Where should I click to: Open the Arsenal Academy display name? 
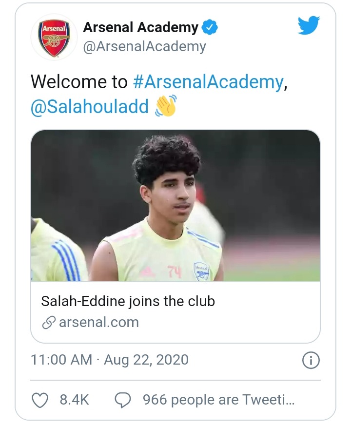140,28
